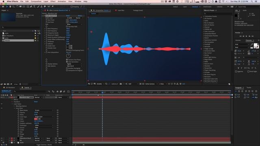Select the Standard workspace

(x=195, y=7)
